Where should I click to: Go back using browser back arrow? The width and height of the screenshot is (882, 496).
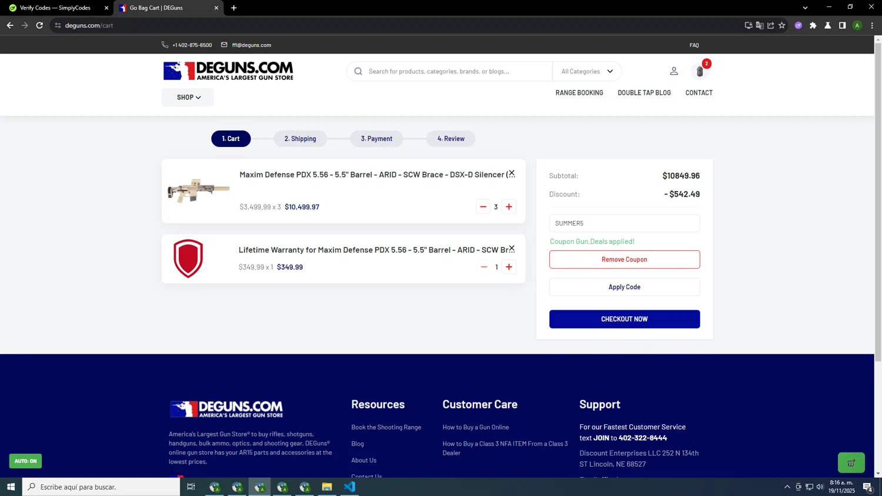coord(10,25)
